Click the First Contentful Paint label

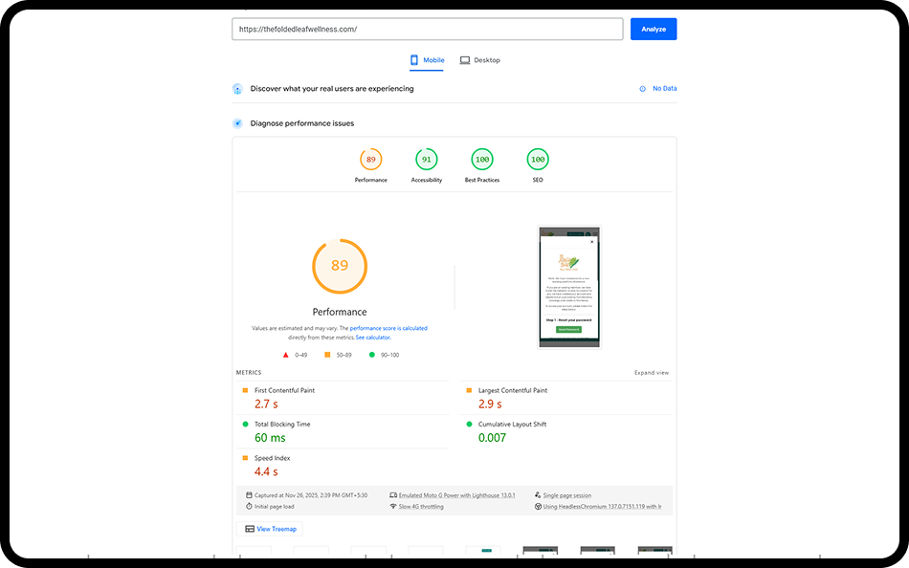(284, 391)
